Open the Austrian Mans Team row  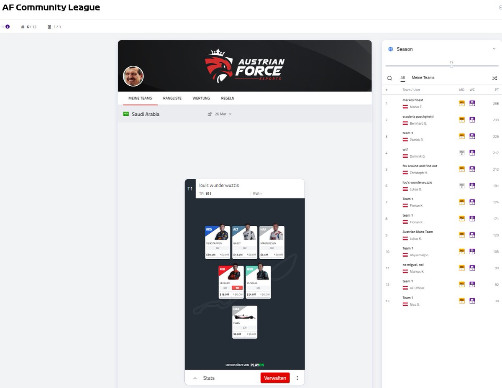442,235
